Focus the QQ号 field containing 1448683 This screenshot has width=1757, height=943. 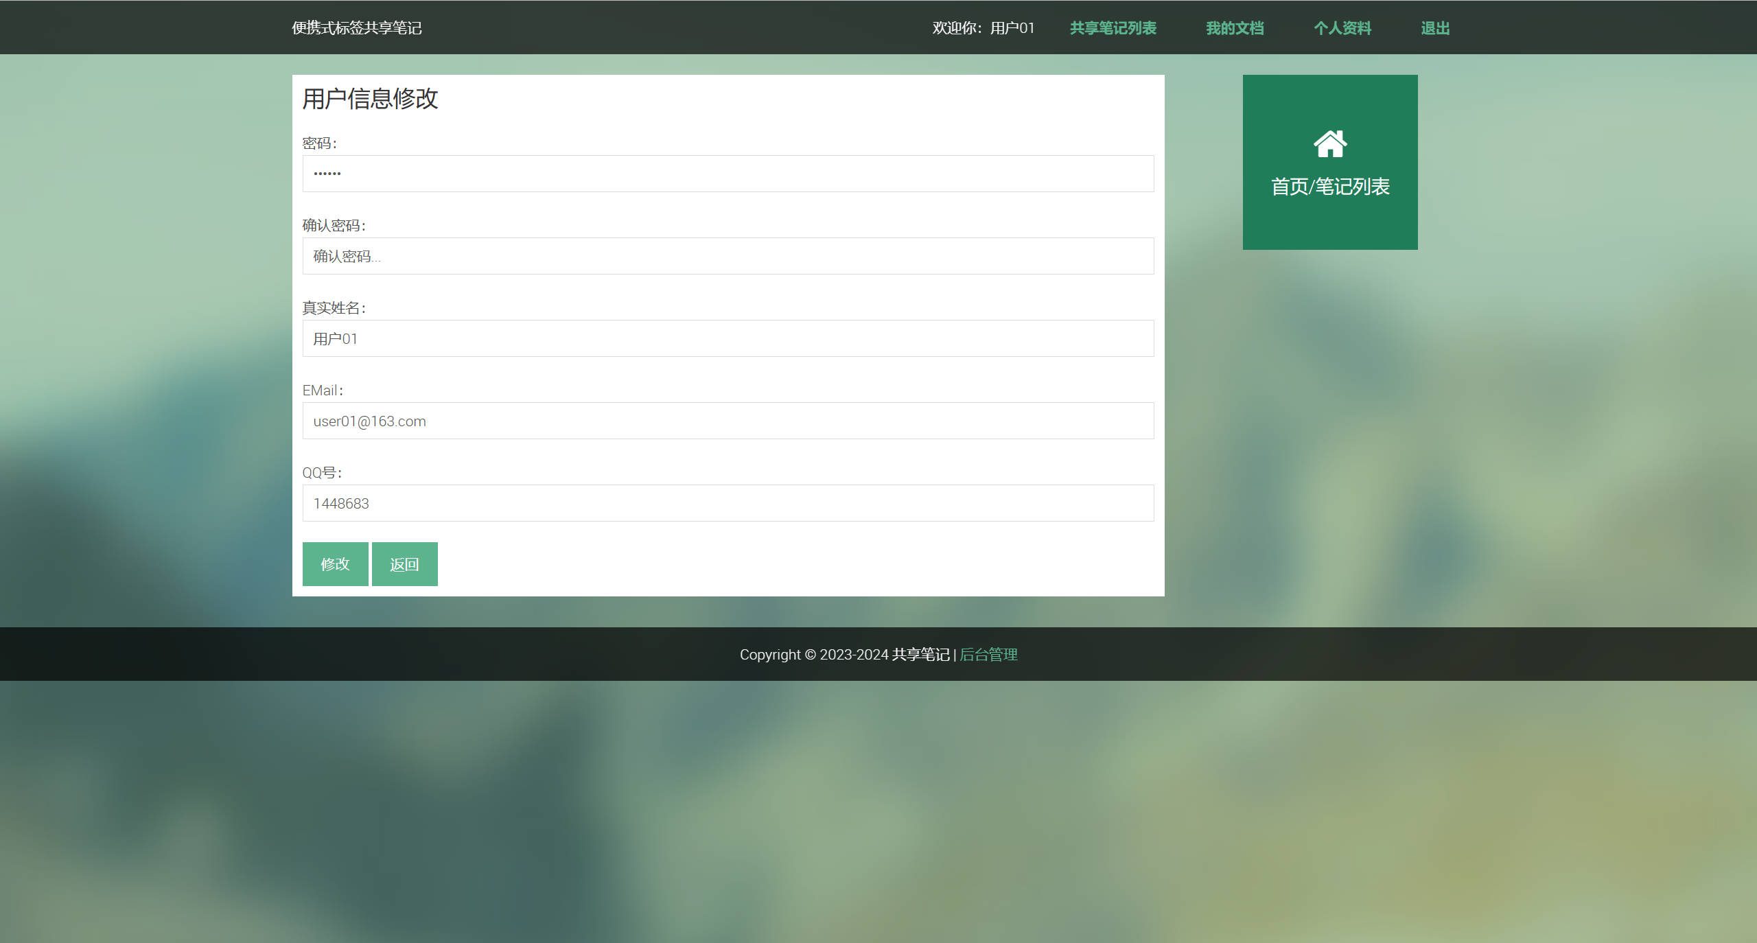pos(728,503)
